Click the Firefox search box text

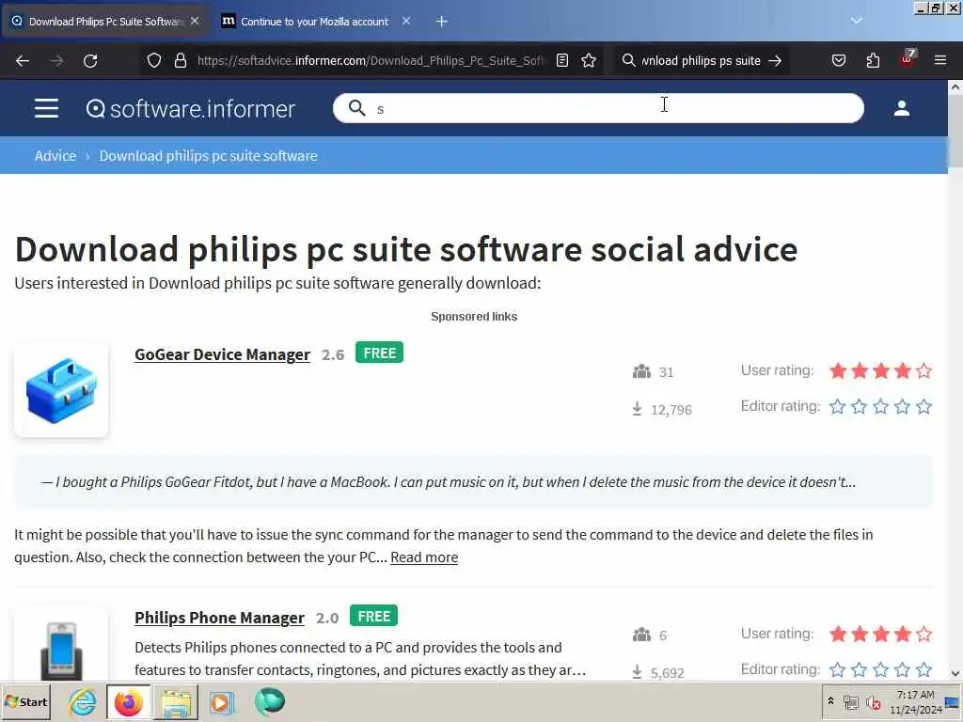pos(701,60)
